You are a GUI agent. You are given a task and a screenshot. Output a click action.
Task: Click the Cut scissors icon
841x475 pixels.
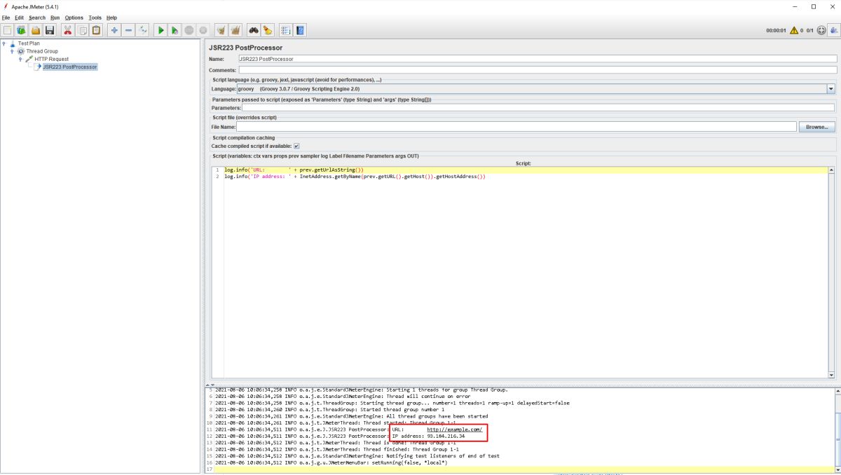click(x=68, y=30)
